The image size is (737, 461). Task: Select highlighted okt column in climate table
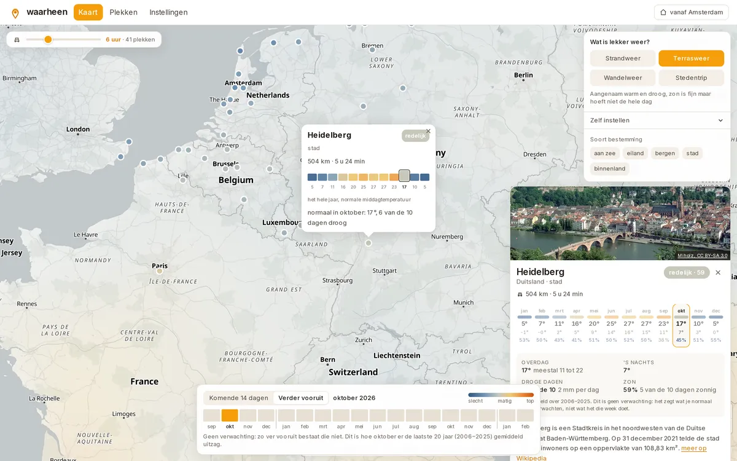point(681,326)
